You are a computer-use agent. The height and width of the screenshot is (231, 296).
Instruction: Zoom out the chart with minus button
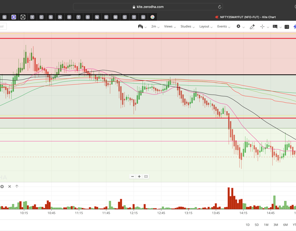click(x=133, y=176)
